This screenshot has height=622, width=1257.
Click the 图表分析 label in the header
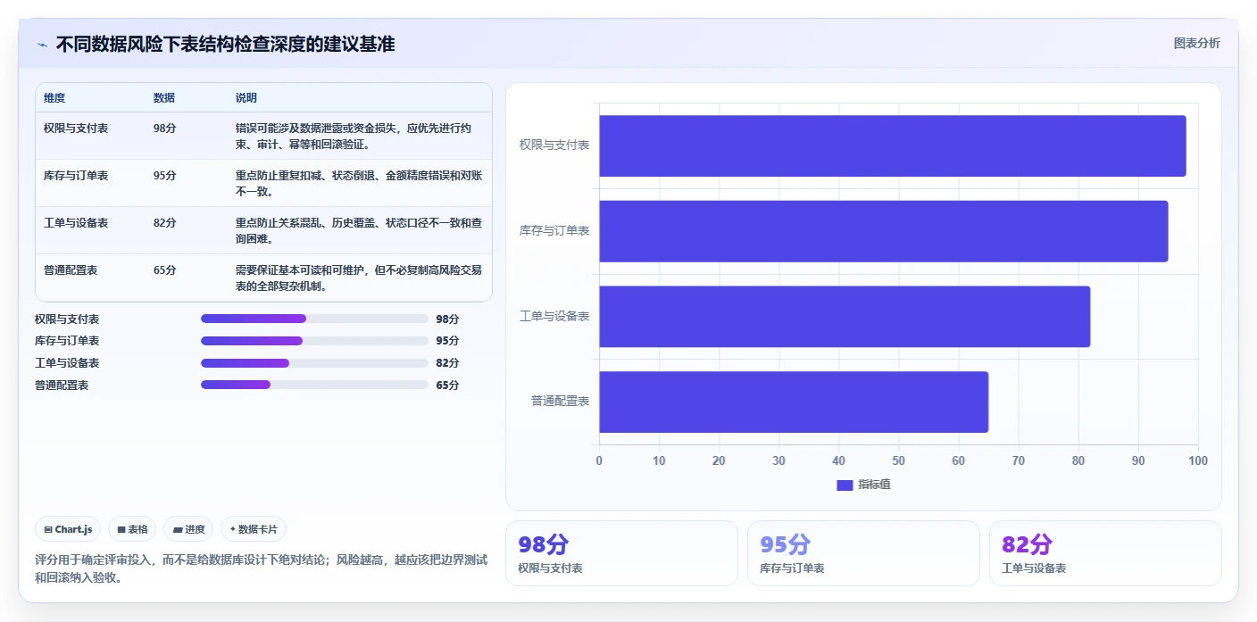point(1196,43)
